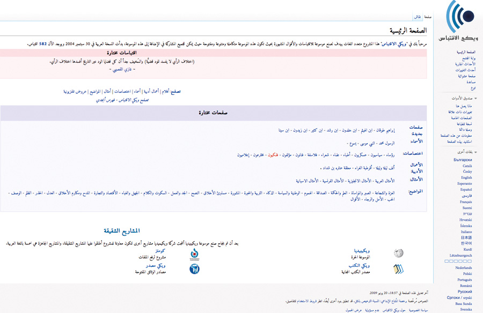
Task: Select English in the languages list
Action: [x=466, y=177]
